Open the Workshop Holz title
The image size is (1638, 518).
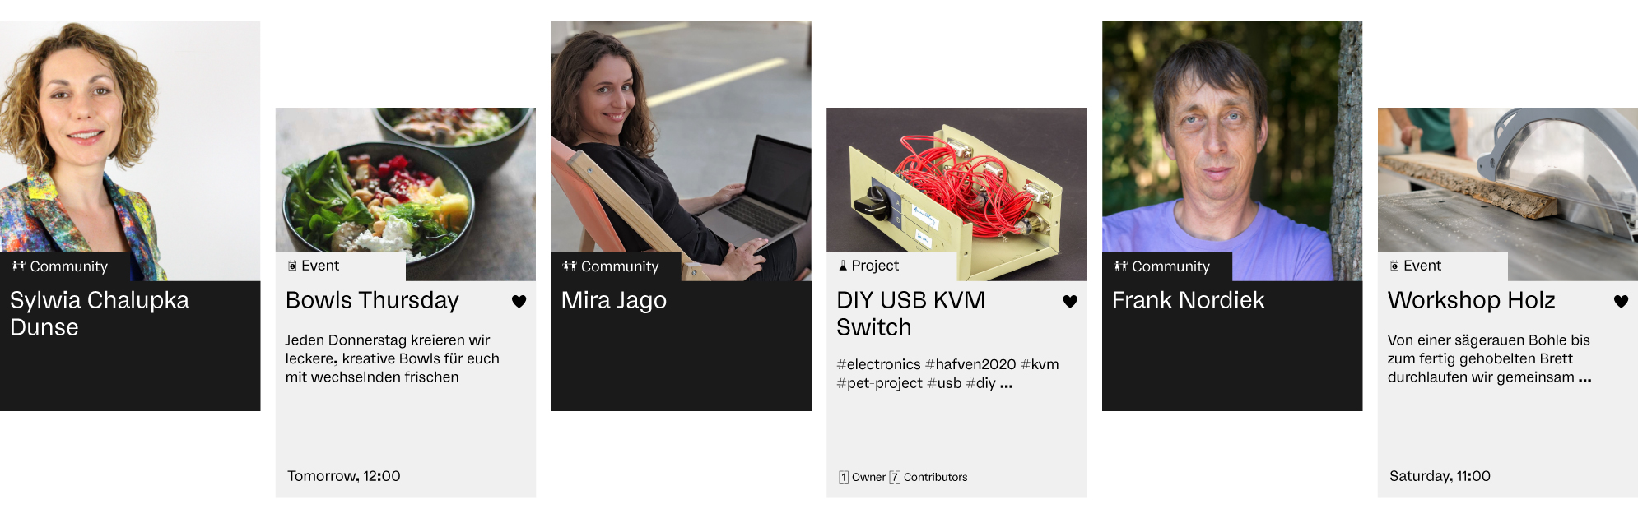(x=1471, y=300)
